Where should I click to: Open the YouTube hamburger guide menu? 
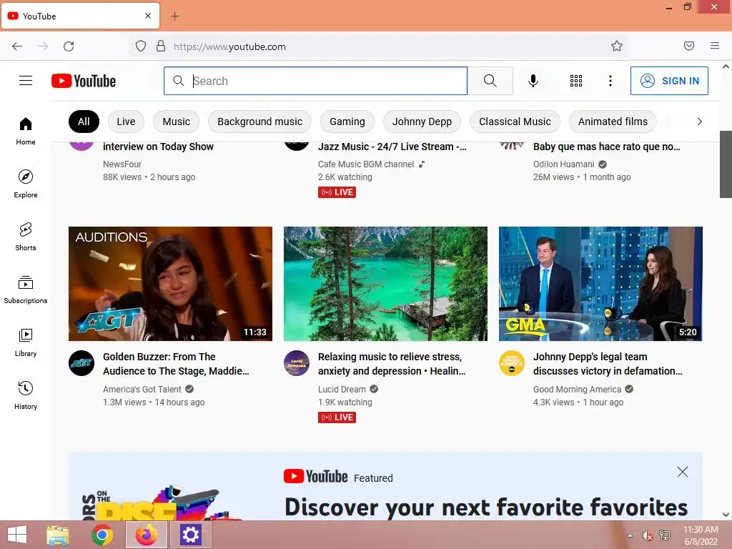26,81
